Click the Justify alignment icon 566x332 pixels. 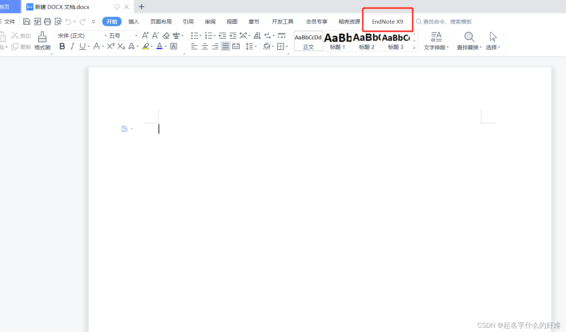tap(226, 46)
